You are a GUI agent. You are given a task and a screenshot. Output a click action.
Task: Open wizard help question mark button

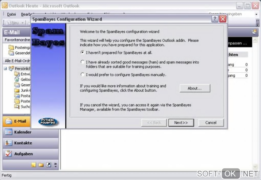point(215,19)
